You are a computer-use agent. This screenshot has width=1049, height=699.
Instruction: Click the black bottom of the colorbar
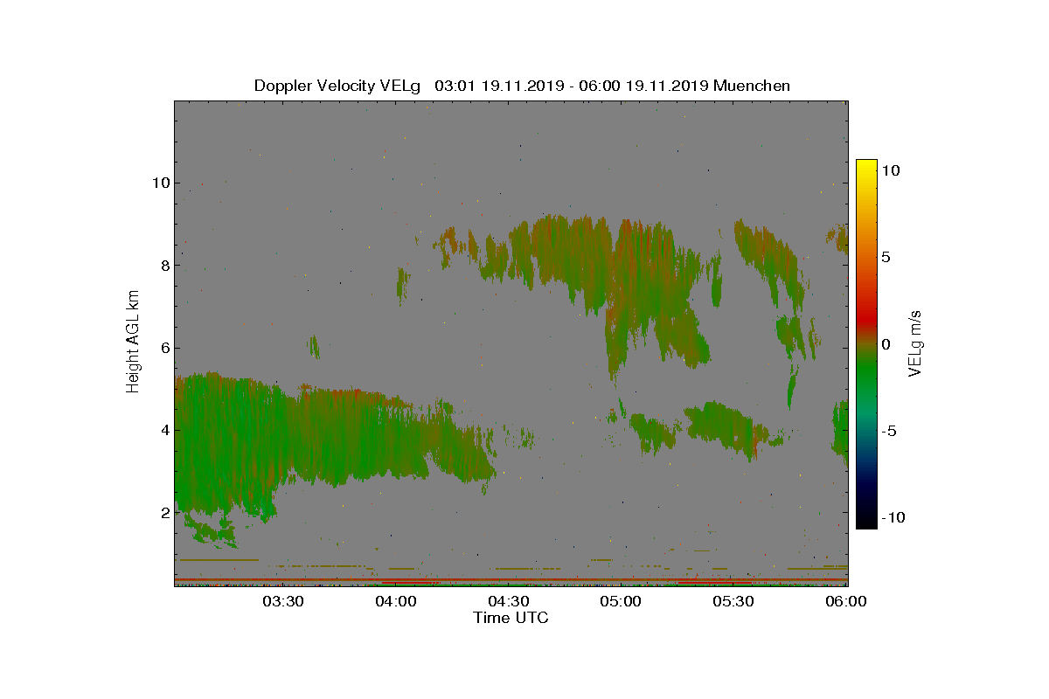click(866, 521)
